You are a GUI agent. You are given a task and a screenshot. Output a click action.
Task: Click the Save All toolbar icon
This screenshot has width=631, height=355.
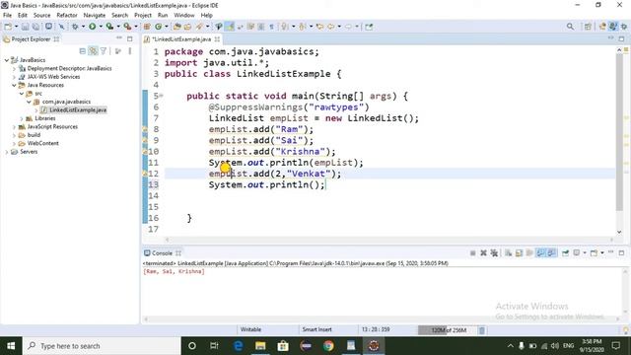coord(35,27)
